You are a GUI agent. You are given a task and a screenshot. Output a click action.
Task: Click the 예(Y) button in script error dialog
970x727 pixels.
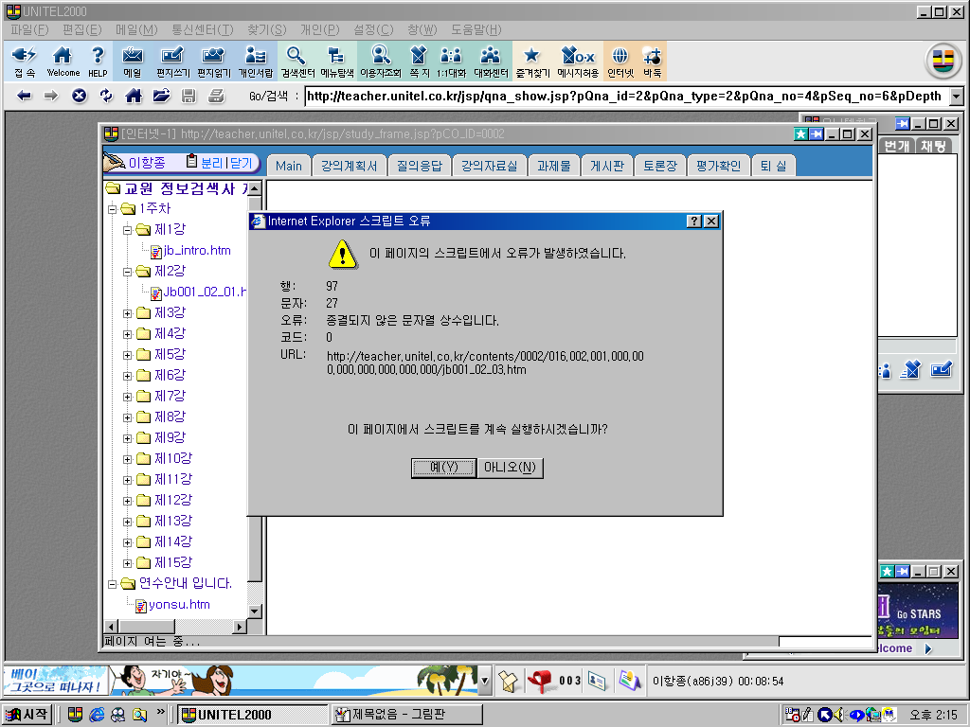point(443,468)
